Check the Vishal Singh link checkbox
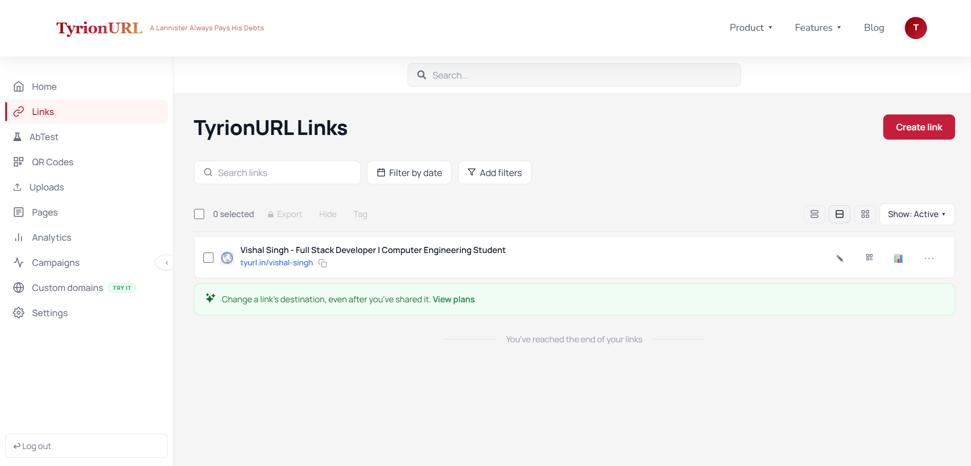Screen dimensions: 971x466 pos(208,258)
